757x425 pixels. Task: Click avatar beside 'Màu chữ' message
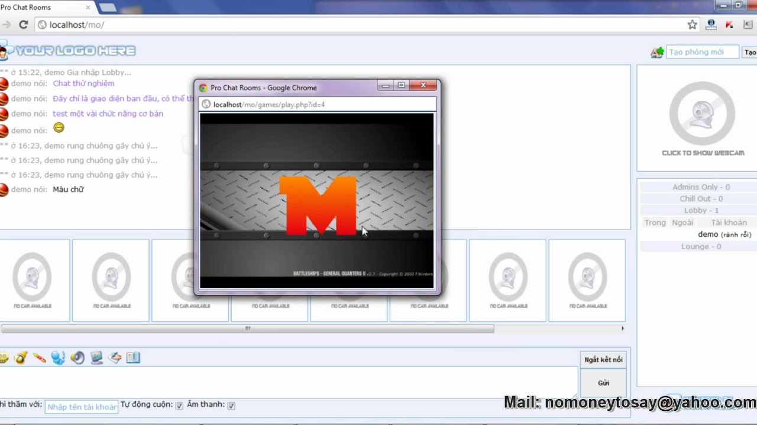(4, 189)
